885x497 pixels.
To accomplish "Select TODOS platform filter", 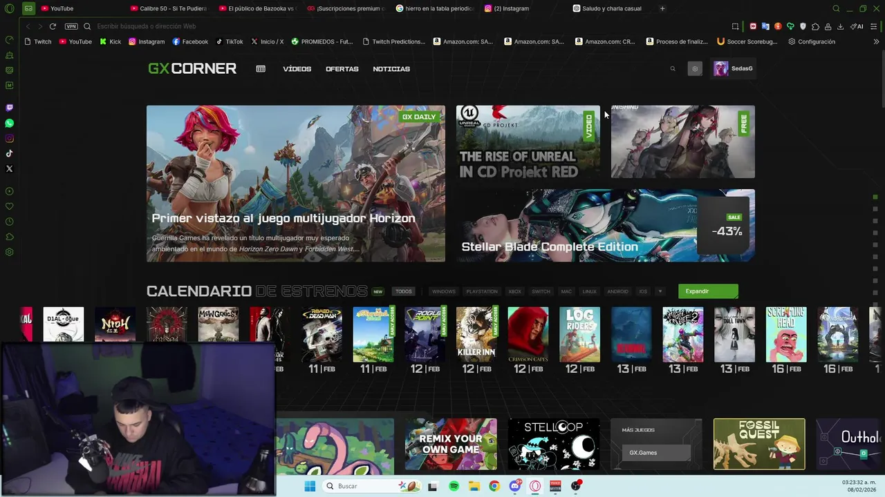I will (404, 291).
